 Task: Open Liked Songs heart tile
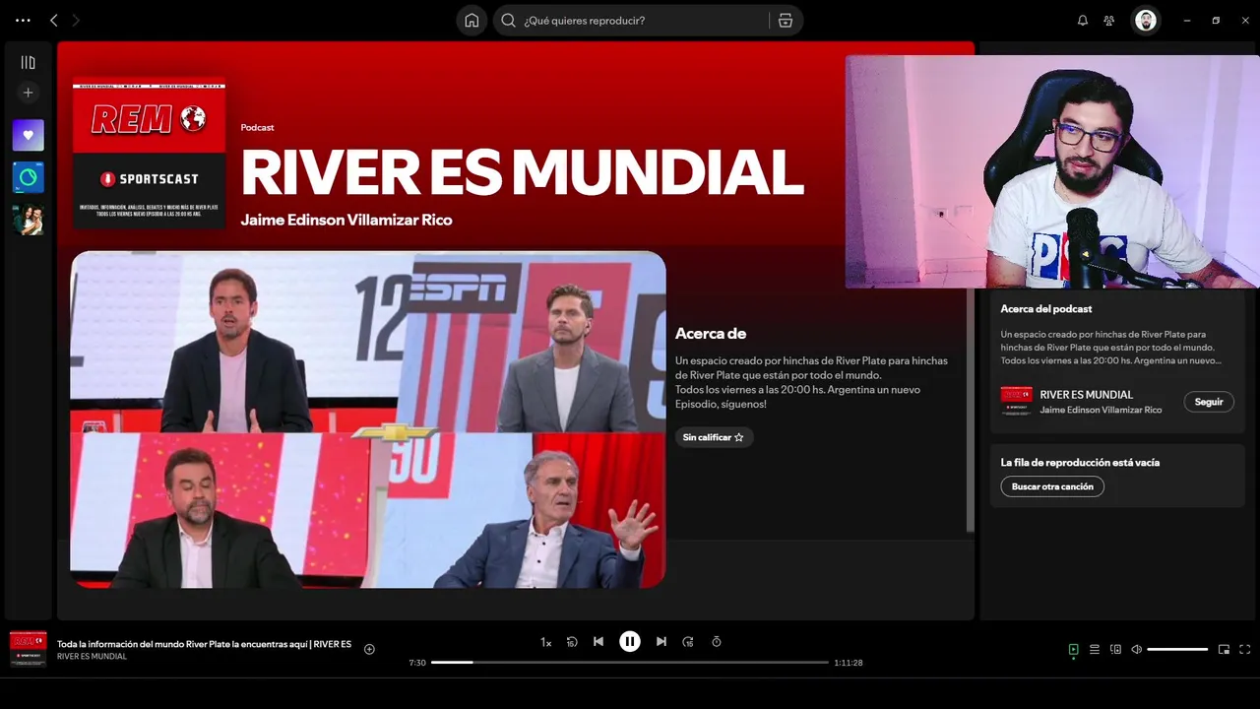(x=29, y=135)
